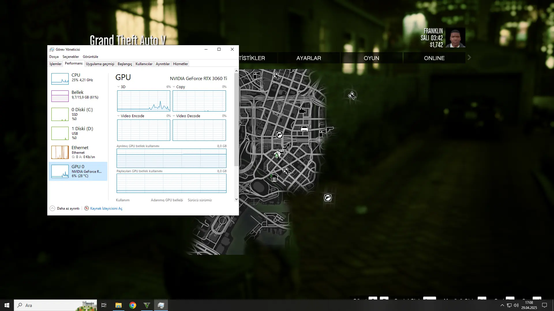The width and height of the screenshot is (554, 311).
Task: Switch to GTA V taskbar icon
Action: 147,305
